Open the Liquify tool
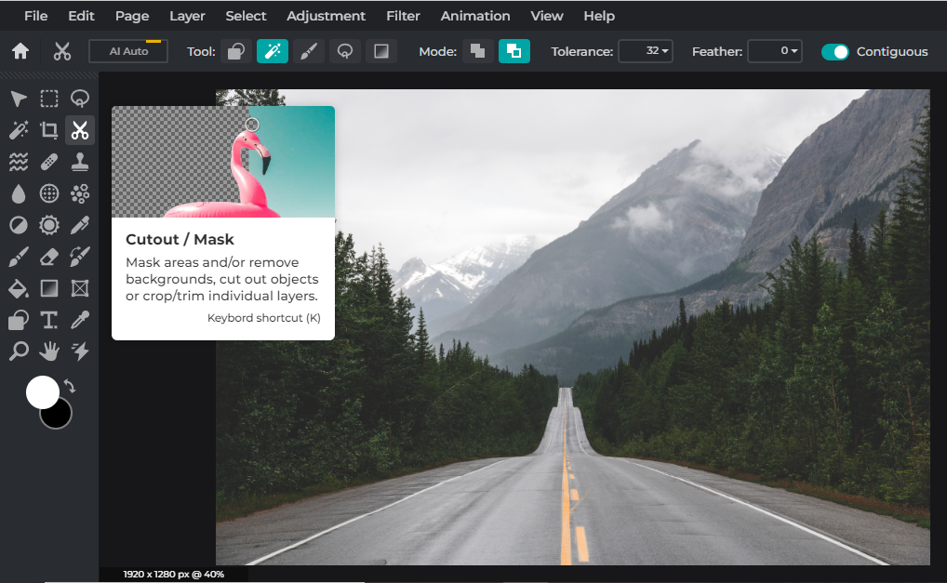Image resolution: width=947 pixels, height=583 pixels. pos(19,161)
